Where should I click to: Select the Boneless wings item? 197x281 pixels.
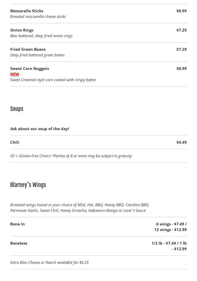19,243
